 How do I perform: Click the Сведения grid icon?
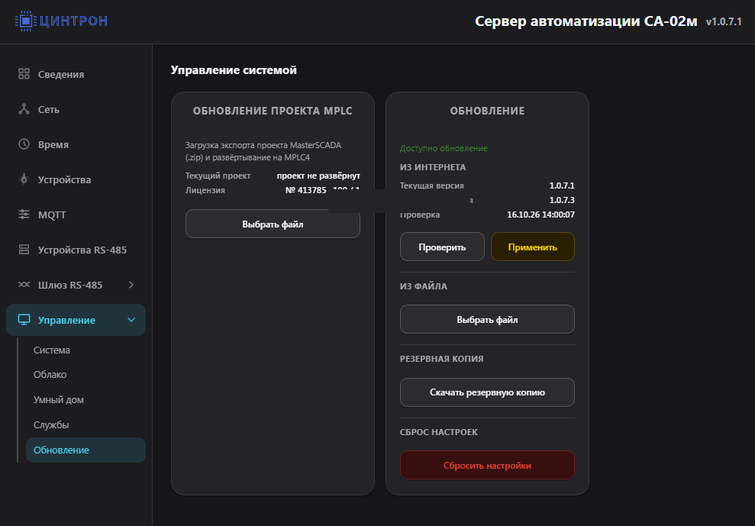tap(24, 74)
